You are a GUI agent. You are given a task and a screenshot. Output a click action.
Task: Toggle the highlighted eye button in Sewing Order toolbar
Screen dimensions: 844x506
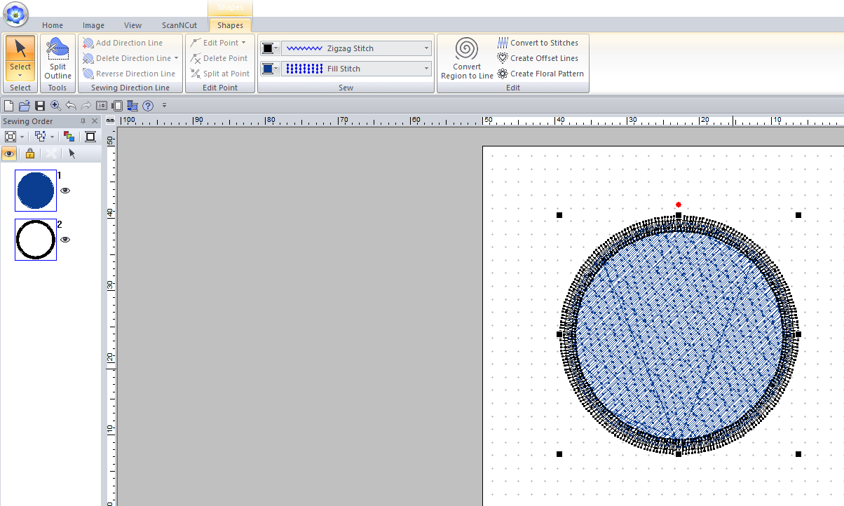point(10,153)
